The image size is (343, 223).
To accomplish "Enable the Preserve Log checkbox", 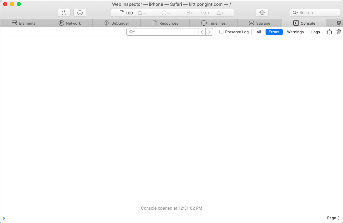I will [221, 32].
